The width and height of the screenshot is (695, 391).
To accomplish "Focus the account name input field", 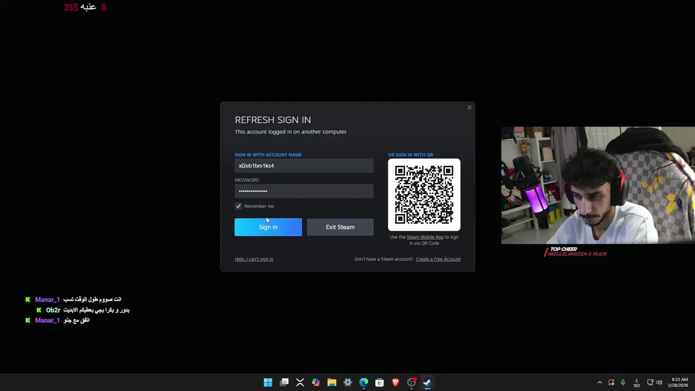I will (304, 166).
